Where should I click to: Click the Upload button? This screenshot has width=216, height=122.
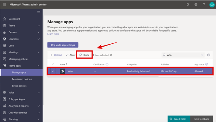pos(56,55)
